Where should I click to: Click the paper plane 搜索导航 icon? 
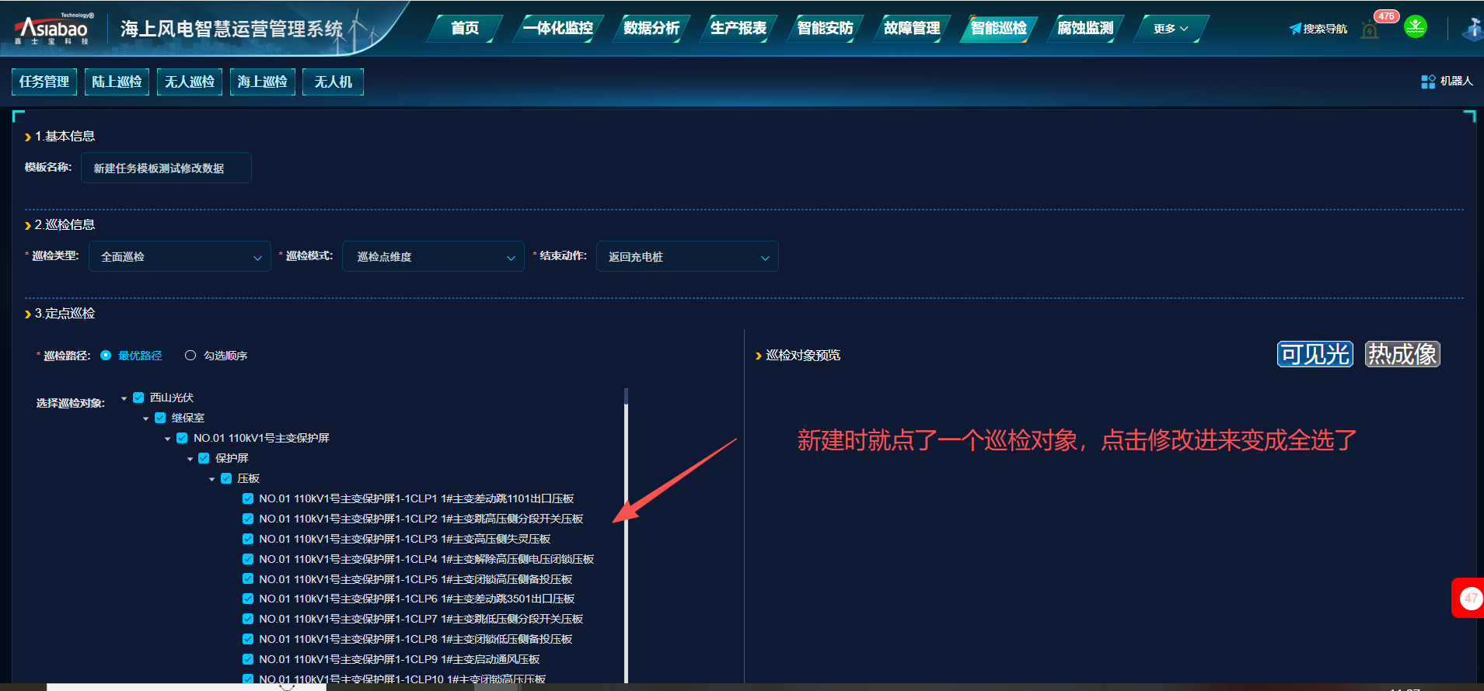(1295, 29)
